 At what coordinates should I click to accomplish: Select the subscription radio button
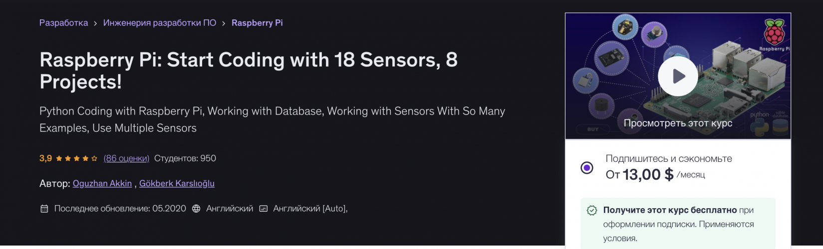587,168
